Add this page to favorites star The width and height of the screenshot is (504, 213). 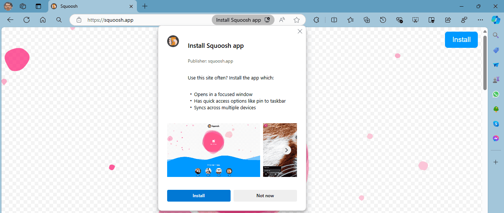pos(297,20)
